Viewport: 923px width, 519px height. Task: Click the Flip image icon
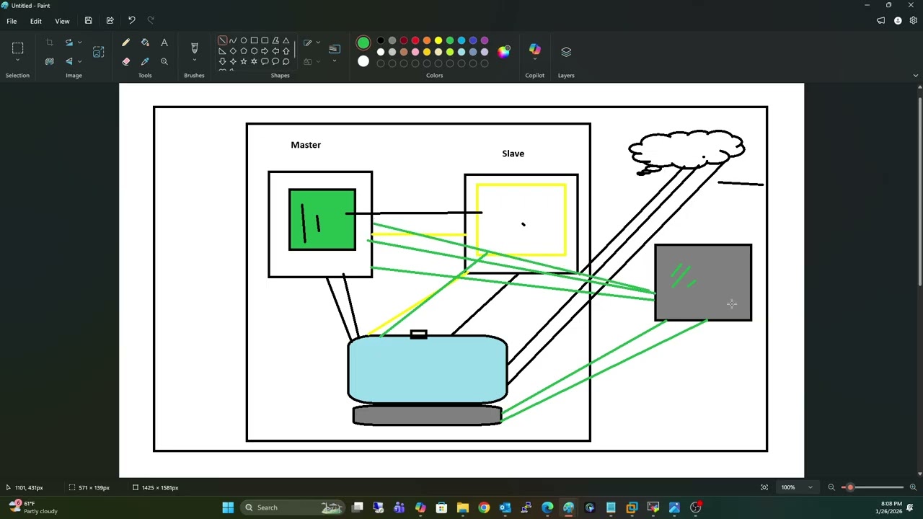[x=69, y=61]
